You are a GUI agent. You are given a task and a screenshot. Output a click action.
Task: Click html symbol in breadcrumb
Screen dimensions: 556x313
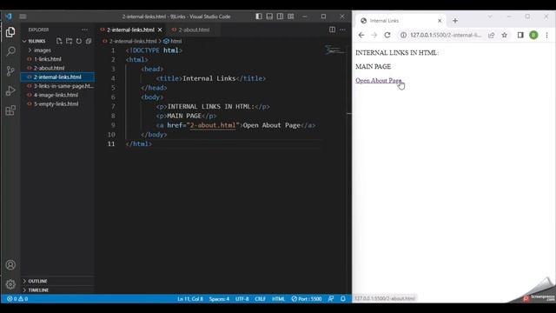(x=173, y=41)
